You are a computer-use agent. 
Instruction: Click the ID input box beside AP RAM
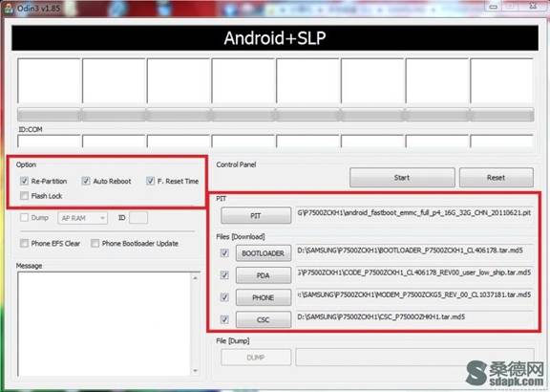tap(138, 218)
